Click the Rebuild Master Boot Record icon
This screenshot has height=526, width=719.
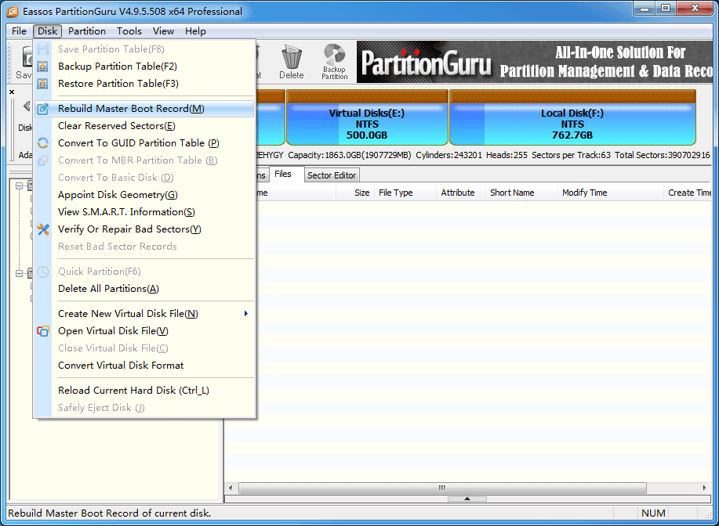[42, 109]
